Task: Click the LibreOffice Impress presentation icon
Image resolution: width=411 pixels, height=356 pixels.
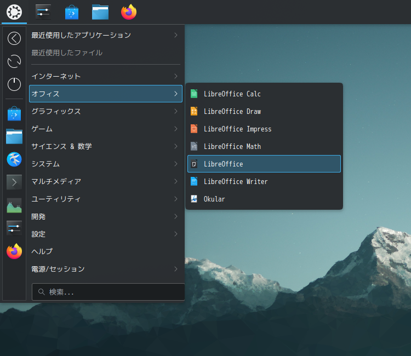Action: (x=194, y=129)
